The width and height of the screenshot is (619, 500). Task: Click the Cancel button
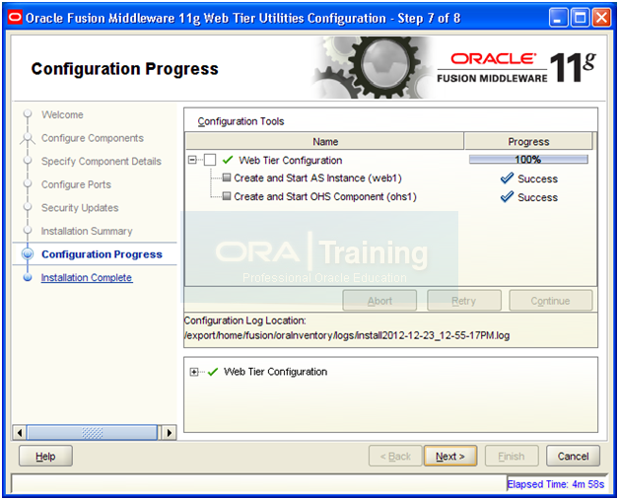pyautogui.click(x=573, y=457)
